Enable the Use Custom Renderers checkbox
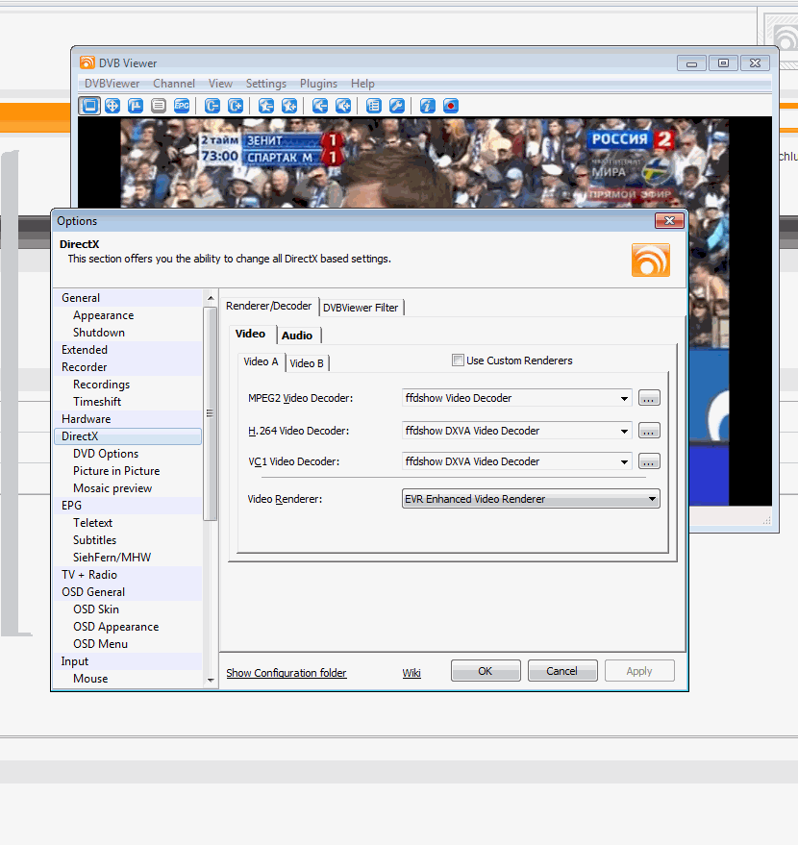798x845 pixels. 458,360
